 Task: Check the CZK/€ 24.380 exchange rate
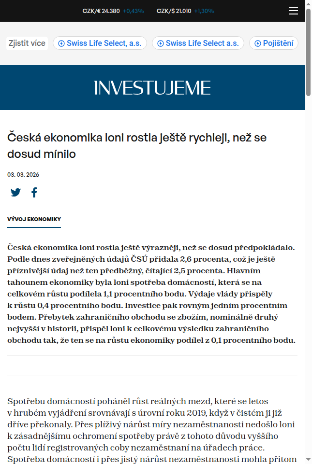[x=101, y=11]
